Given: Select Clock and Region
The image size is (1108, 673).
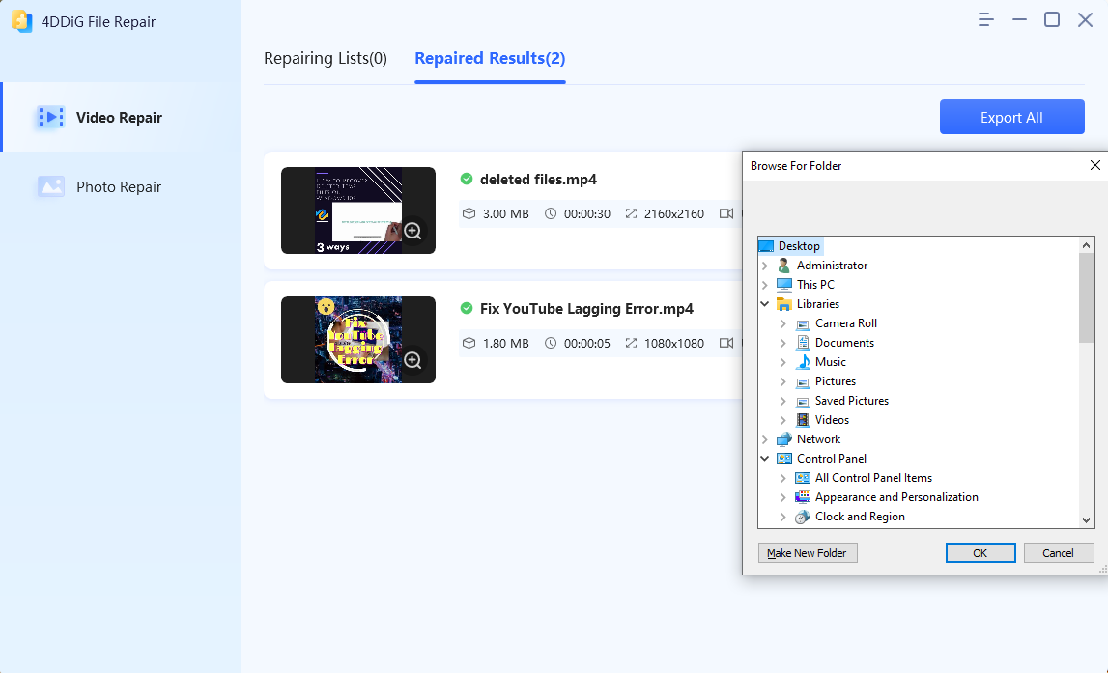Looking at the screenshot, I should point(859,517).
